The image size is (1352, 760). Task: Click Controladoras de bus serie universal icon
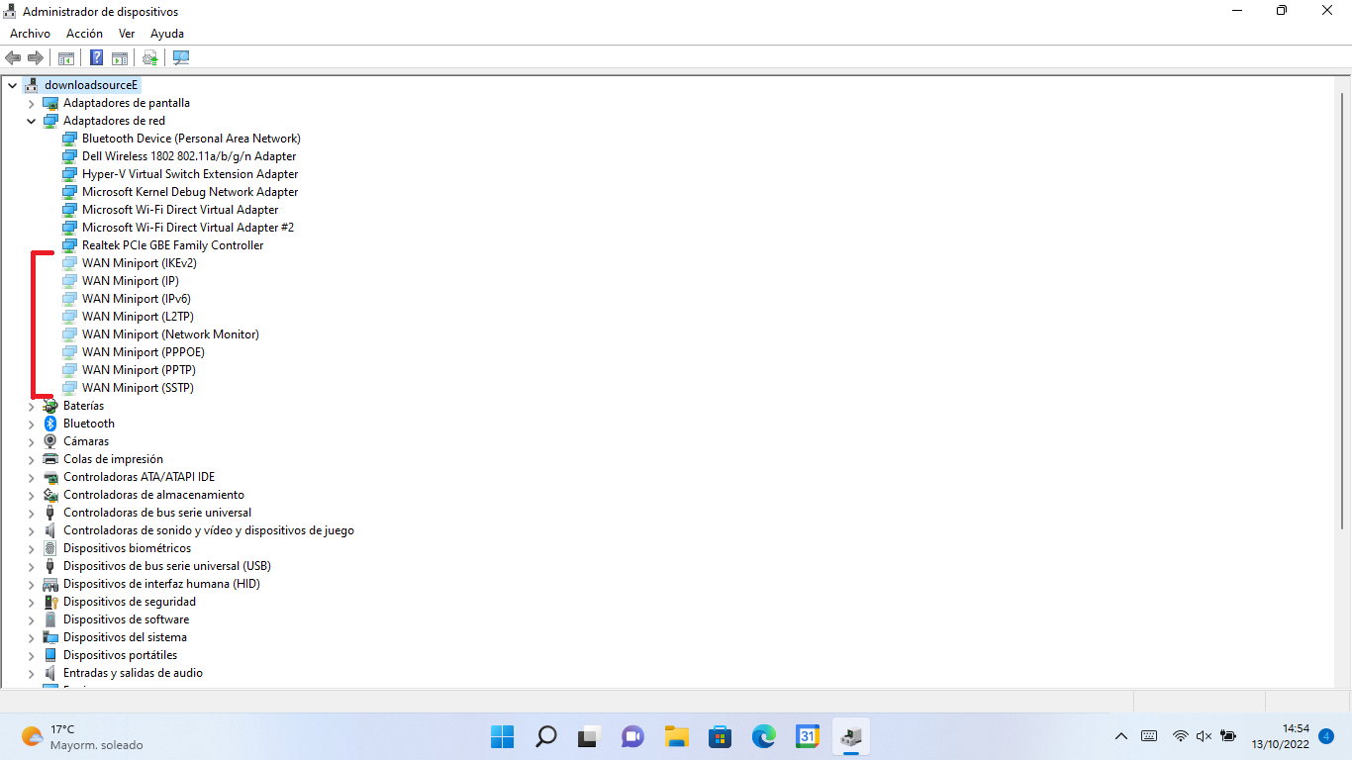point(50,513)
